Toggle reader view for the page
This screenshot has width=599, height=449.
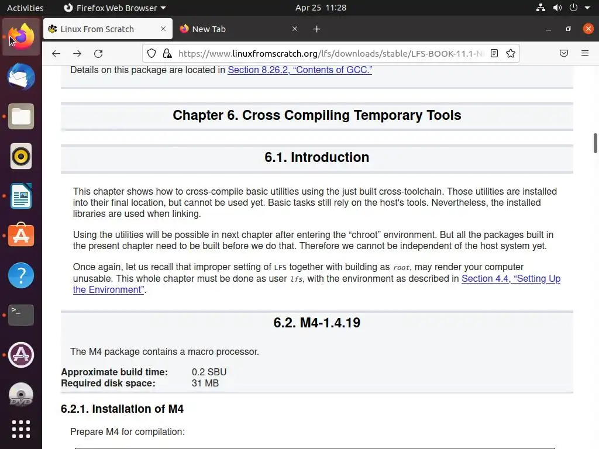494,53
